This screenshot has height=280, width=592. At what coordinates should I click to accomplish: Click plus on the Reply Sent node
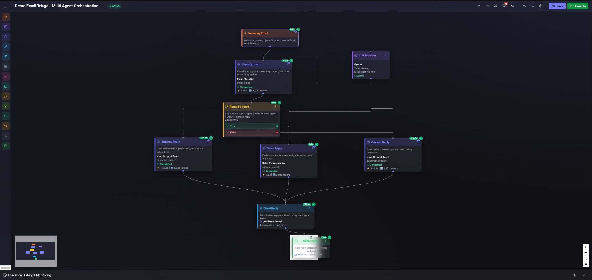pos(326,241)
